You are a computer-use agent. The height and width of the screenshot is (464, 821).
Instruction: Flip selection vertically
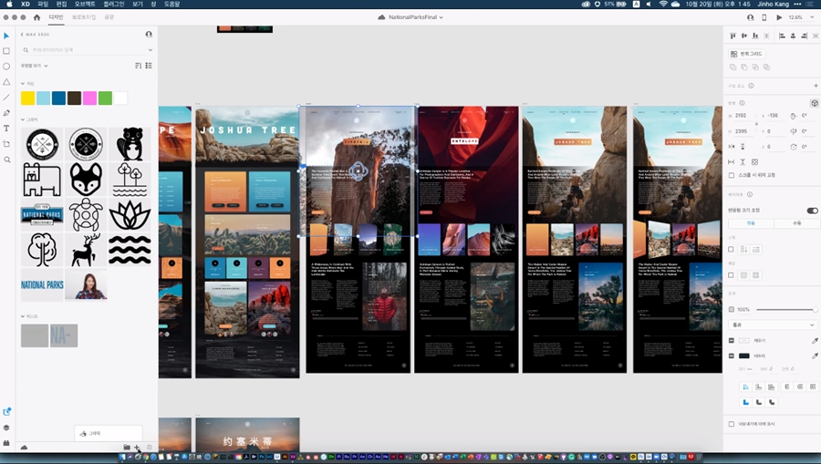743,147
